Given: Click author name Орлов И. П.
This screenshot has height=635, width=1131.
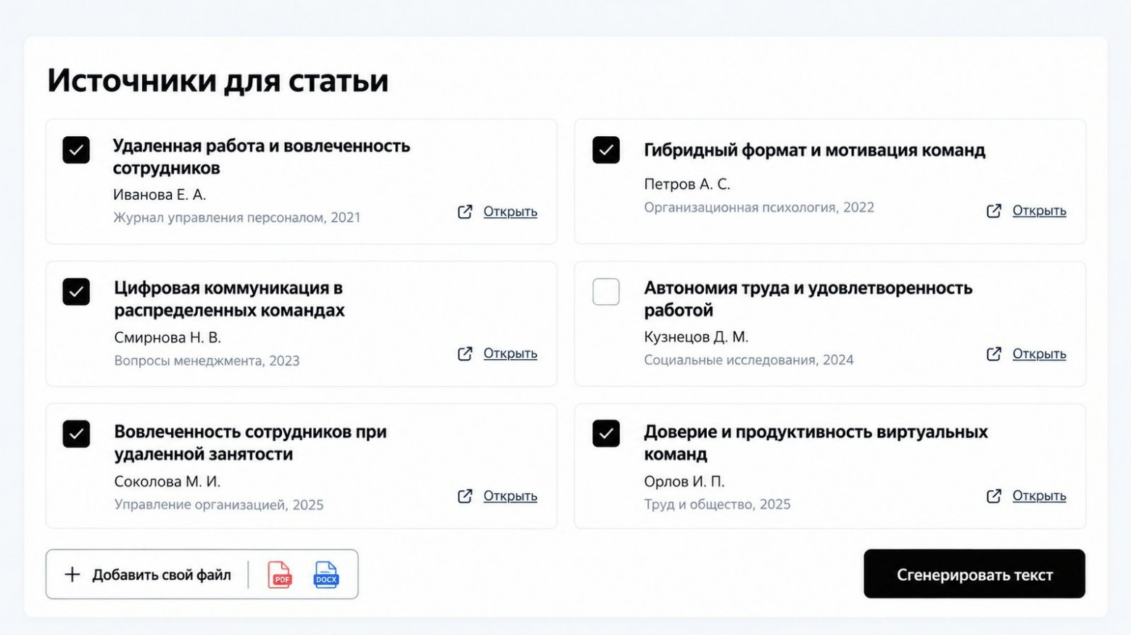Looking at the screenshot, I should (x=684, y=481).
